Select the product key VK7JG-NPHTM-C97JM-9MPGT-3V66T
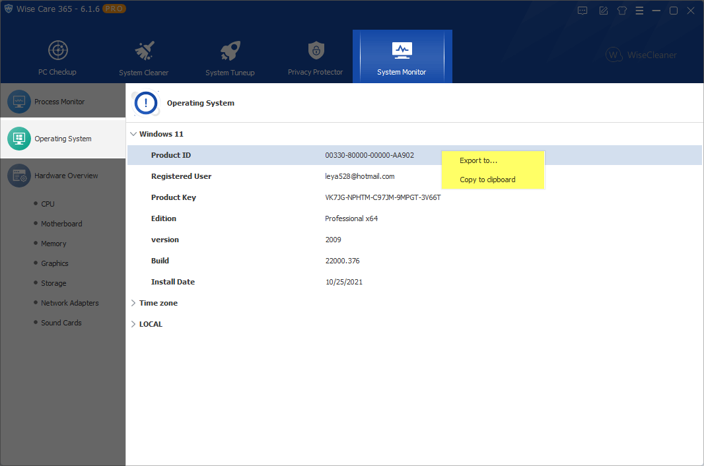This screenshot has height=466, width=704. point(383,197)
